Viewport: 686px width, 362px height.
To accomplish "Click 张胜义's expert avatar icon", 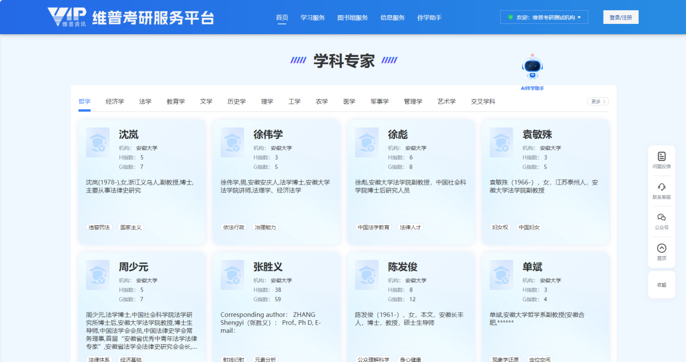I will (x=232, y=275).
